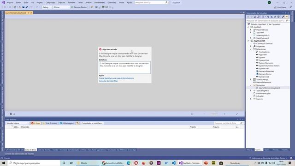Click the Visual Studio search box

[x=151, y=3]
